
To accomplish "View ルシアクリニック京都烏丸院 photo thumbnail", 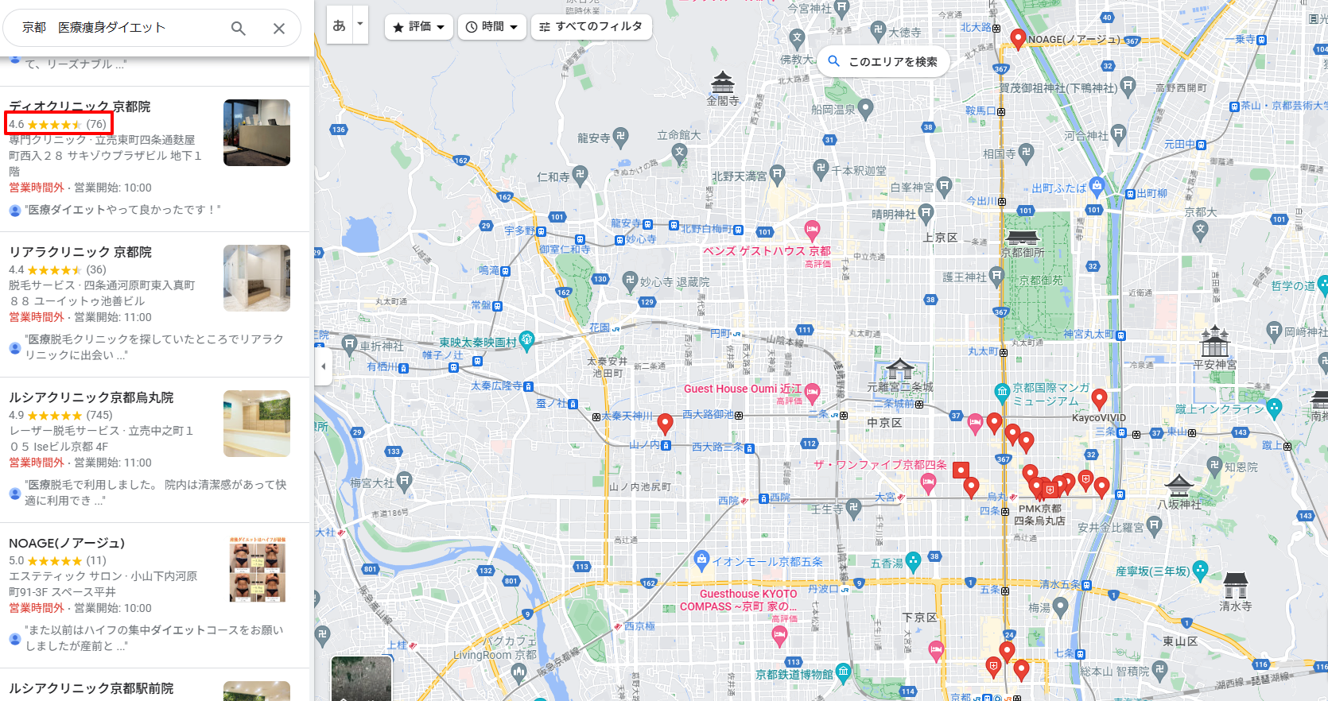I will pyautogui.click(x=257, y=424).
